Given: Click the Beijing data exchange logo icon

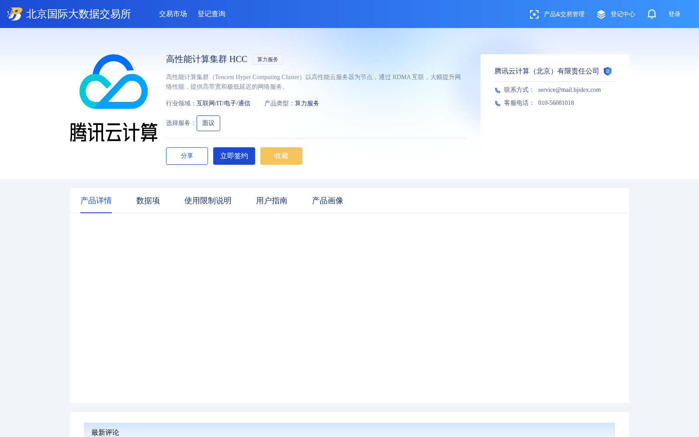Looking at the screenshot, I should click(x=15, y=14).
